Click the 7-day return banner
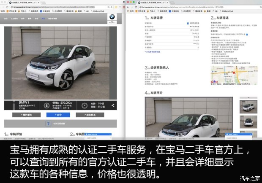Viewport: 262px width, 183px height. coord(60,124)
